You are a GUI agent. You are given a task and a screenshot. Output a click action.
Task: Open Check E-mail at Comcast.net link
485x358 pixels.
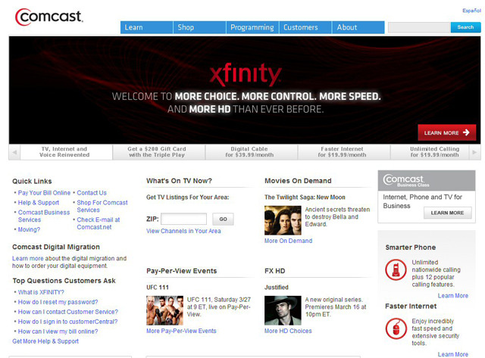98,223
